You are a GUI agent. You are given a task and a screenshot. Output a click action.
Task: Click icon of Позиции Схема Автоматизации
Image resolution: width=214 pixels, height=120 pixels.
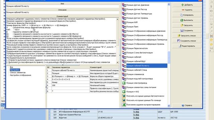[124, 53]
